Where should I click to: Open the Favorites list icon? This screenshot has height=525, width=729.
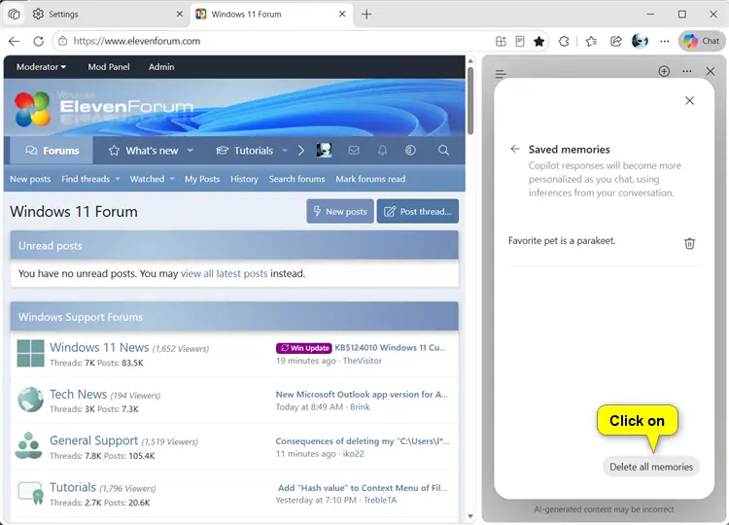[591, 42]
